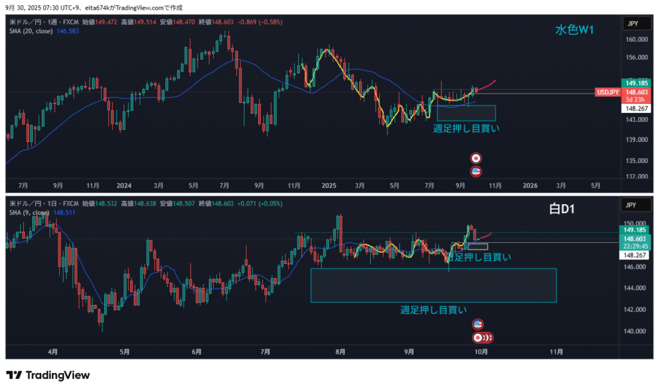Click the red USDJPY price label
659x391 pixels.
pos(608,93)
